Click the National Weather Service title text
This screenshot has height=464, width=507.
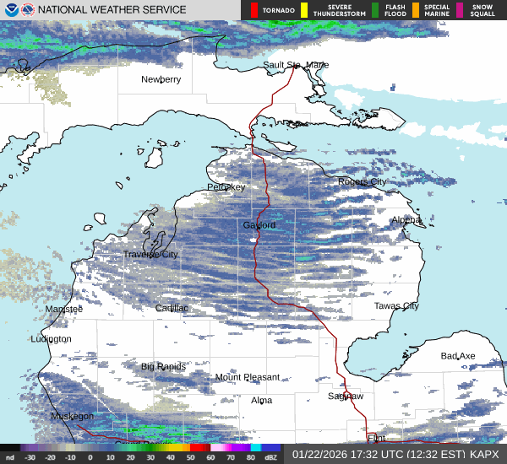coord(113,10)
